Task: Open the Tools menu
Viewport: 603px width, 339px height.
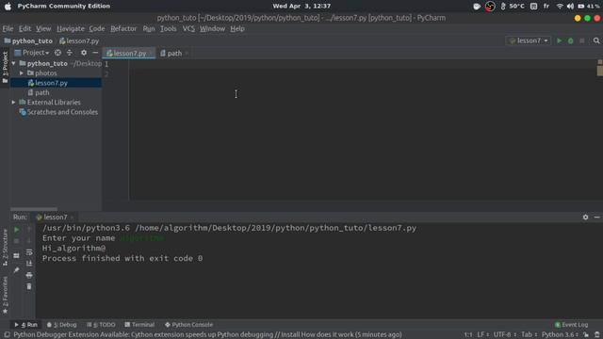Action: [x=168, y=29]
